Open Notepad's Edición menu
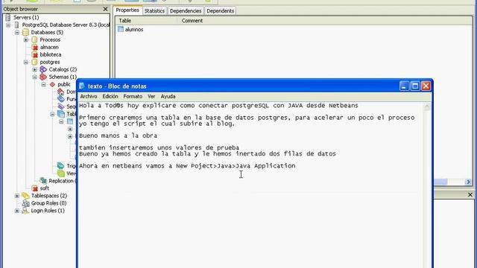 (110, 96)
